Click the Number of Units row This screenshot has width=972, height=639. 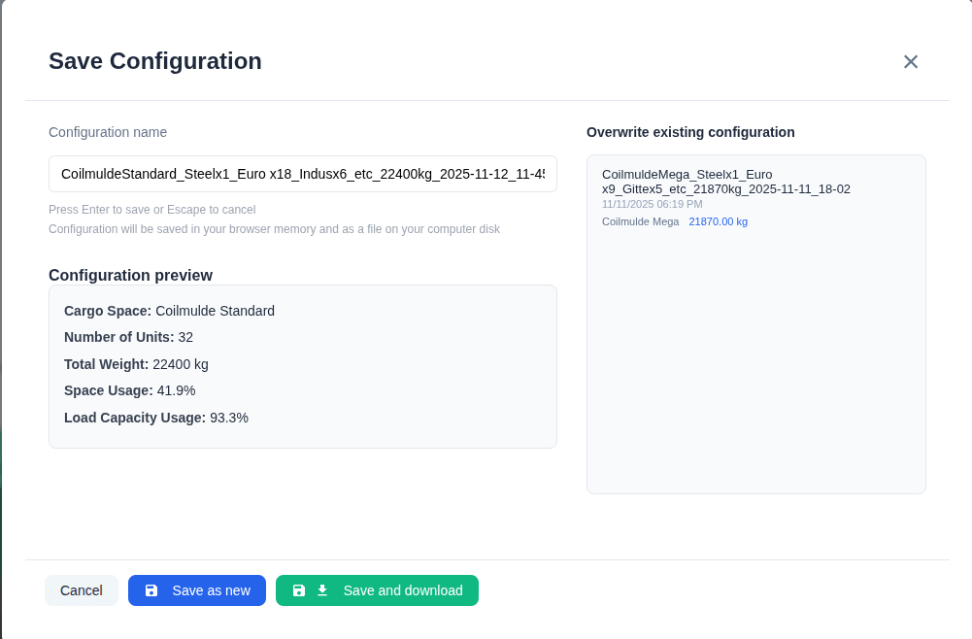click(x=128, y=337)
